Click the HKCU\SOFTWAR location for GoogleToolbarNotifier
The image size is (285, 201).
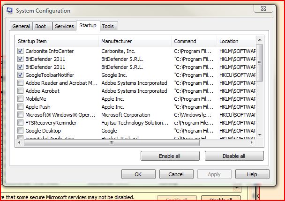pos(237,75)
